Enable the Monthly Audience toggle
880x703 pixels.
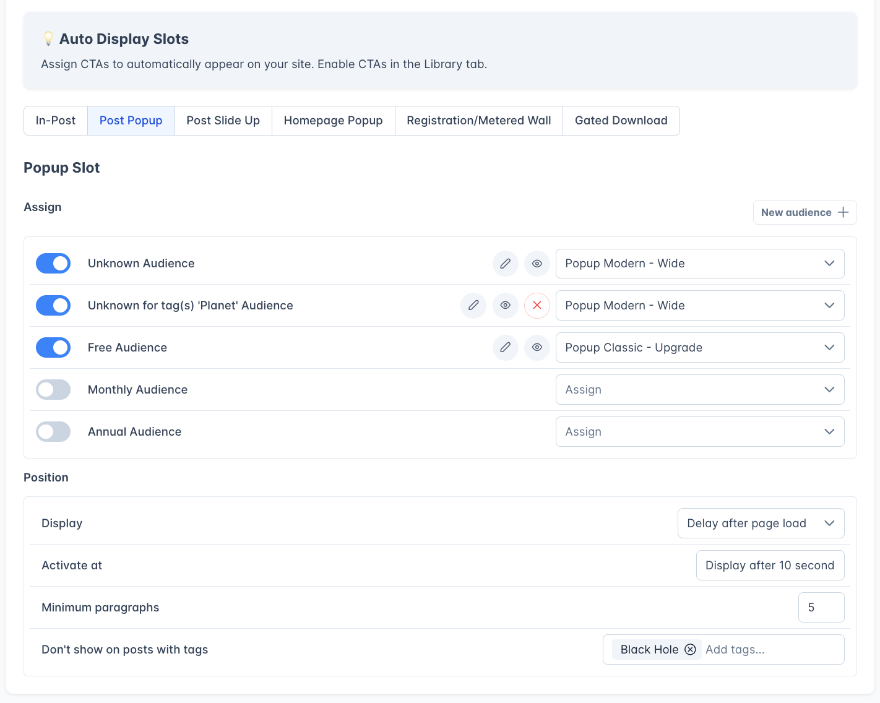tap(53, 390)
